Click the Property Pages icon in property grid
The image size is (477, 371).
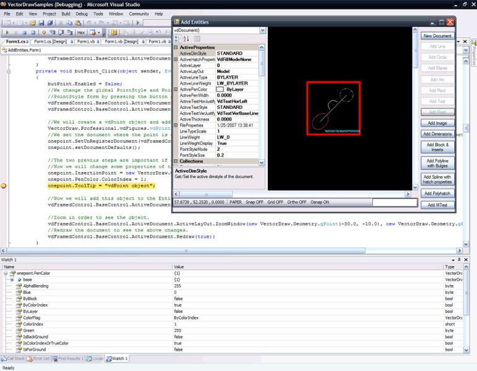pos(197,38)
